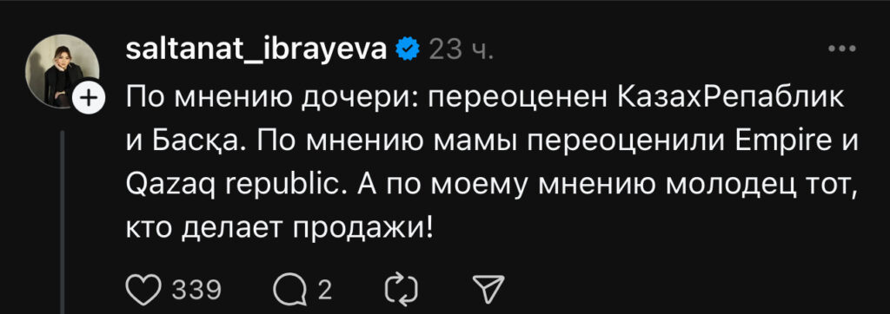View the 2 replies count

(324, 291)
